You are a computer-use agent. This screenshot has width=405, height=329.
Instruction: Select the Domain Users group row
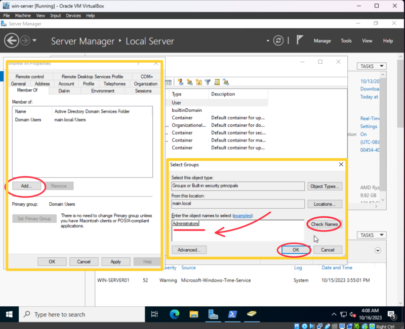pos(28,120)
